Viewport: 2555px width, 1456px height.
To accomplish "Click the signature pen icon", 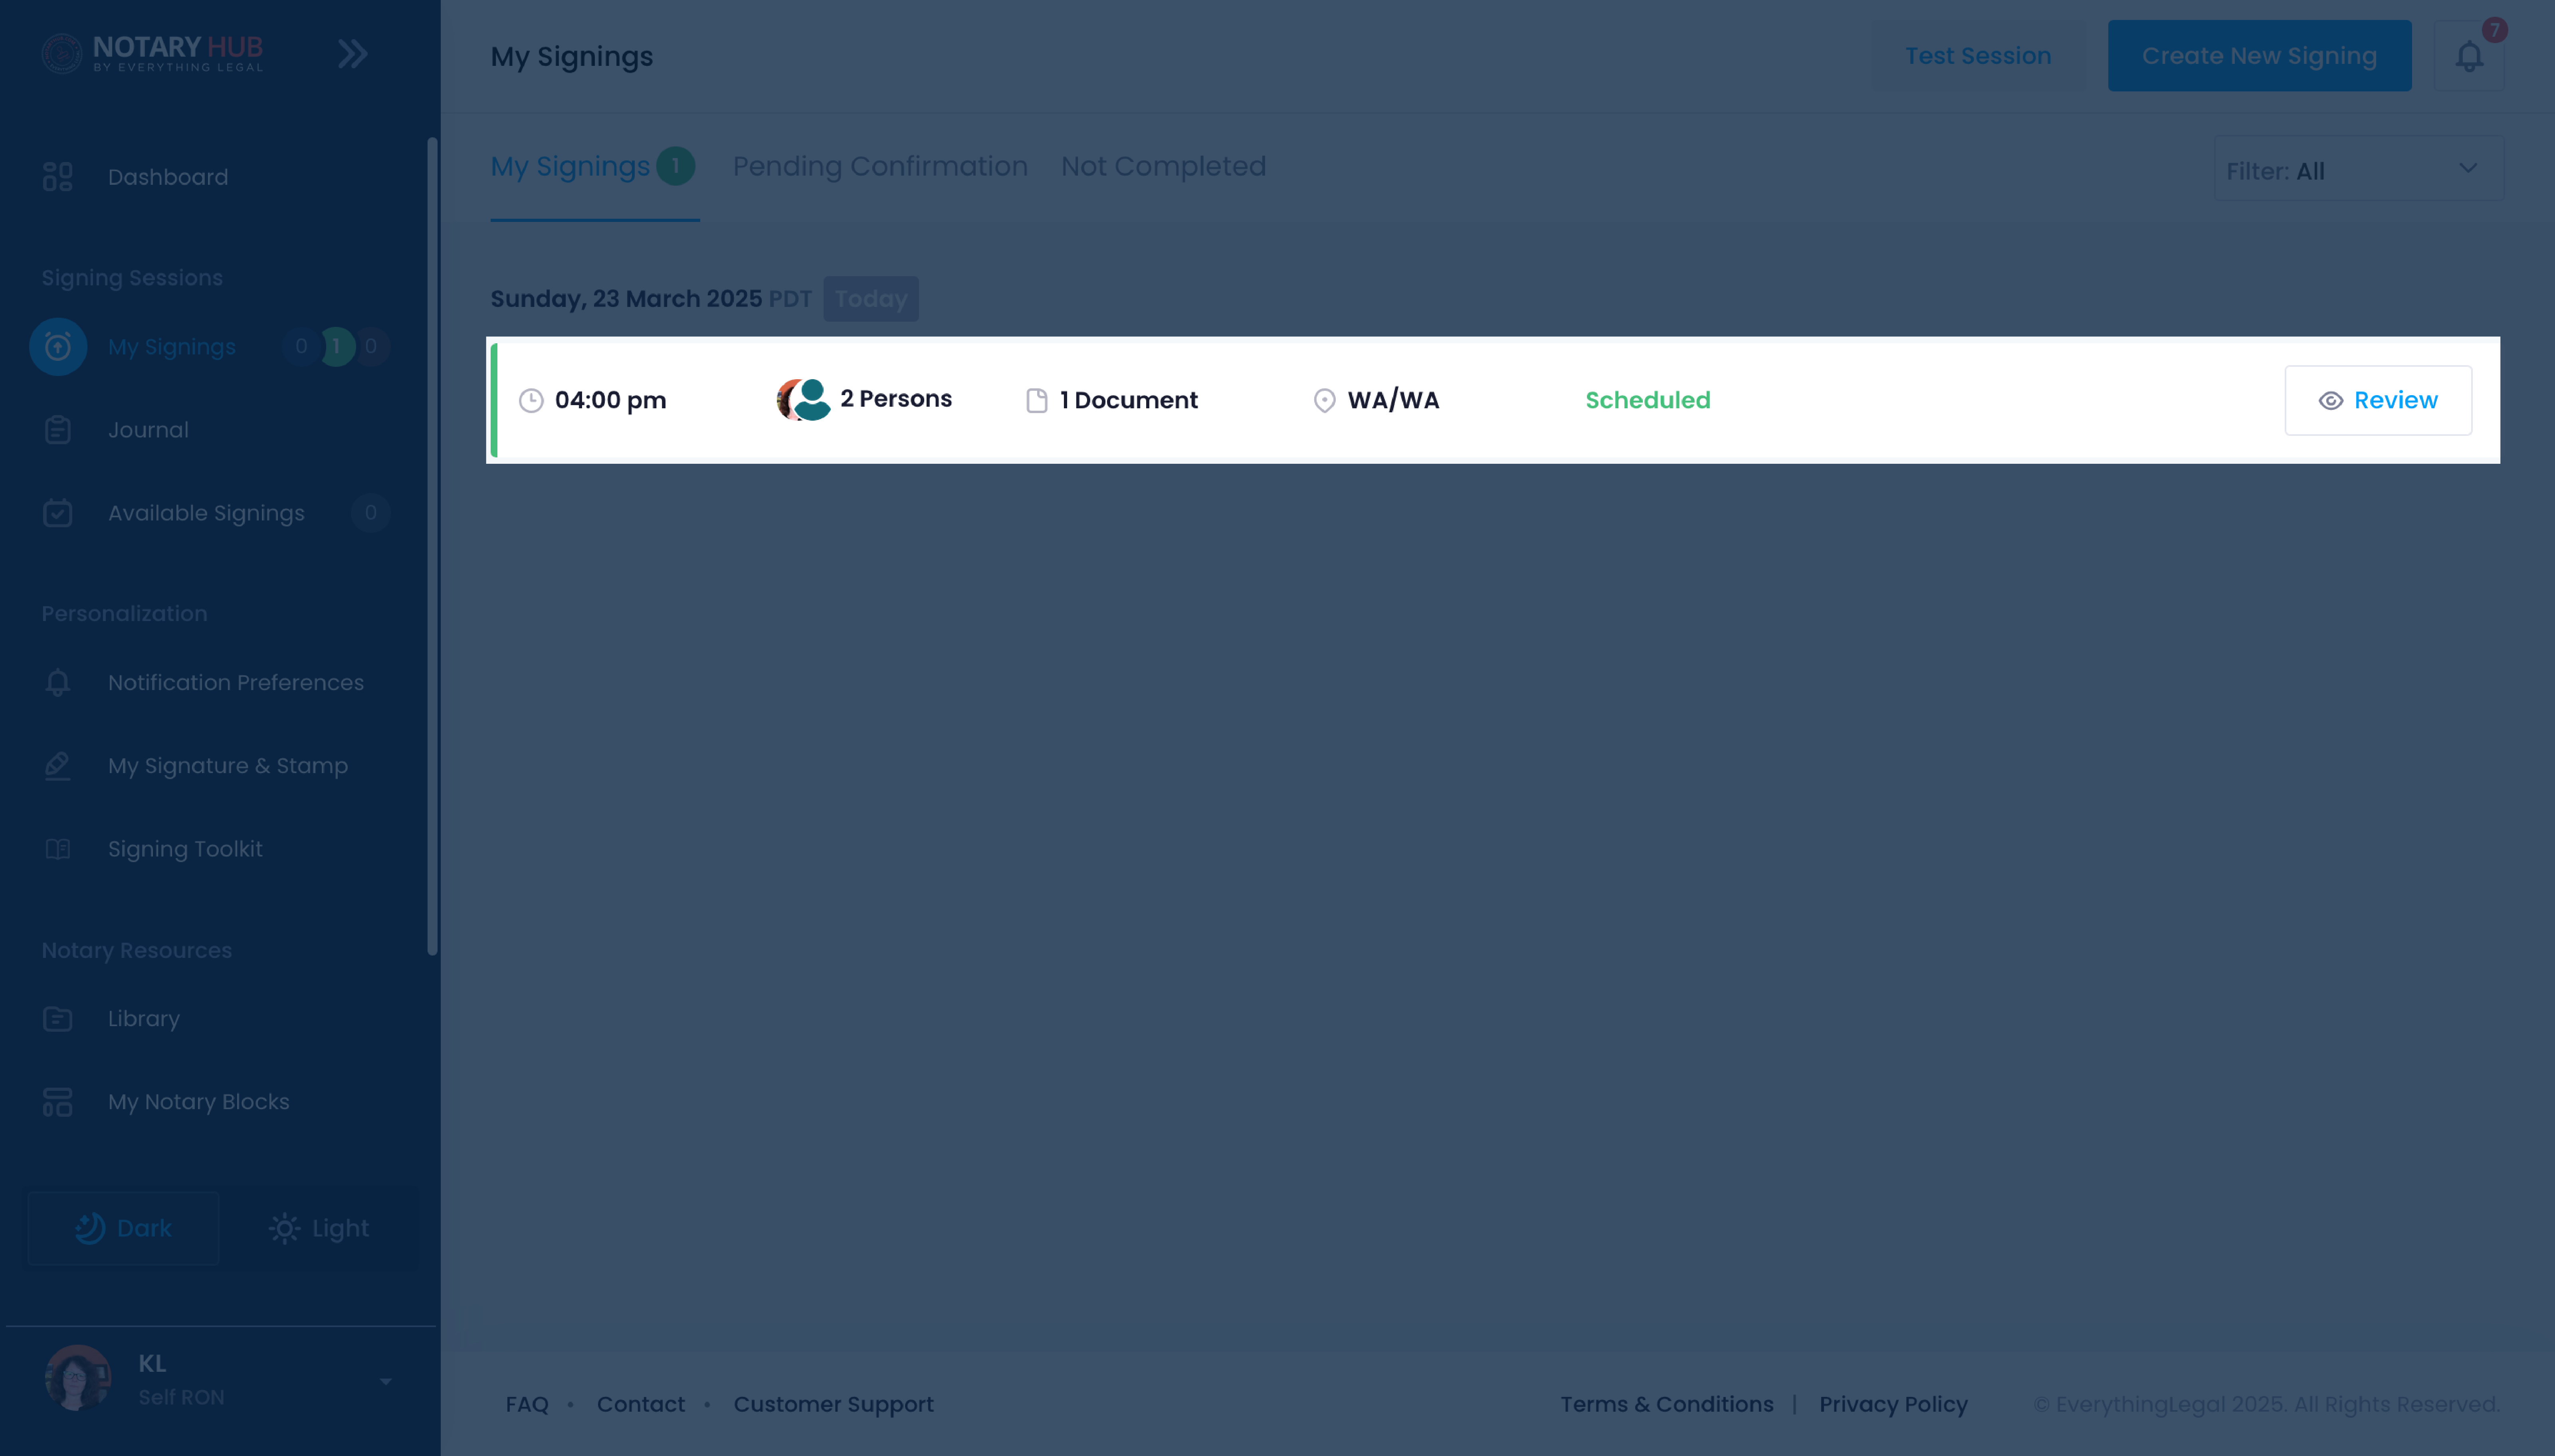I will [58, 766].
